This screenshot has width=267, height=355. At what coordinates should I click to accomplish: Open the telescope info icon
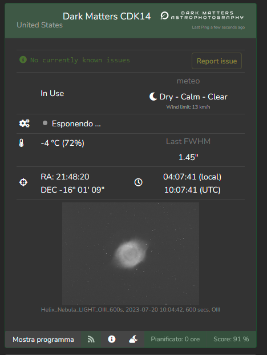pyautogui.click(x=112, y=339)
